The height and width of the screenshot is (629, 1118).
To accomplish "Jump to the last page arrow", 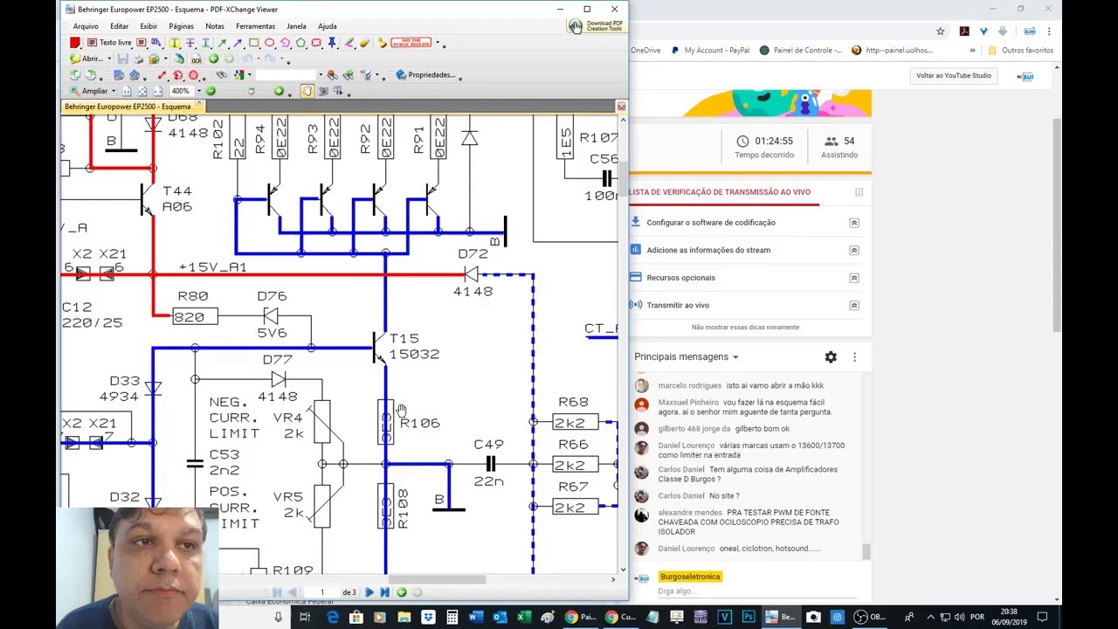I will (x=384, y=592).
